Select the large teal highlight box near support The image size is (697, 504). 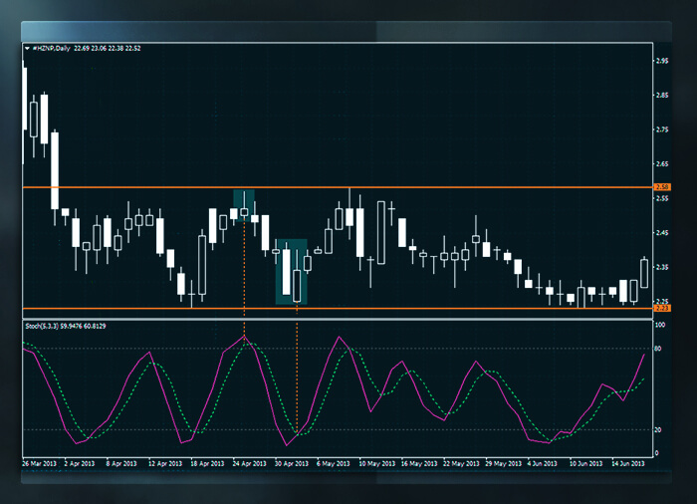tap(291, 271)
